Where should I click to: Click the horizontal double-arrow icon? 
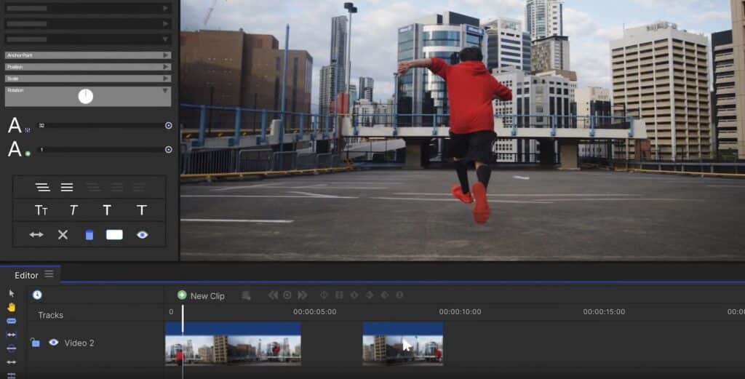coord(36,234)
